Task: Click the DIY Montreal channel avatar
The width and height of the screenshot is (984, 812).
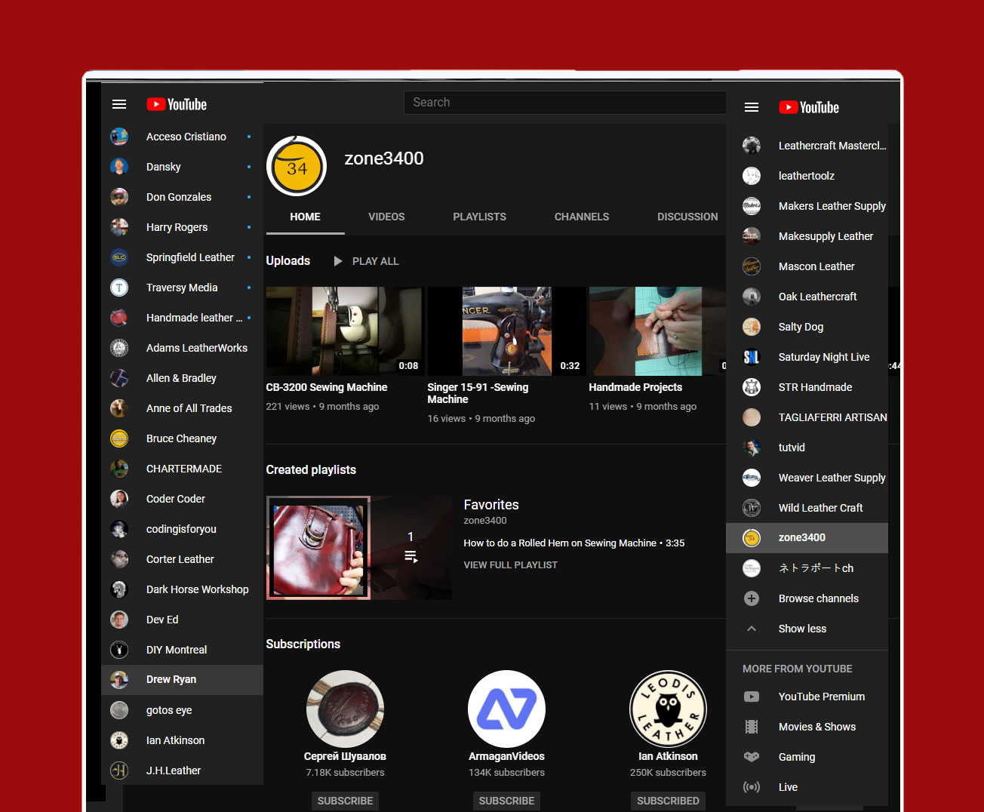Action: [119, 650]
